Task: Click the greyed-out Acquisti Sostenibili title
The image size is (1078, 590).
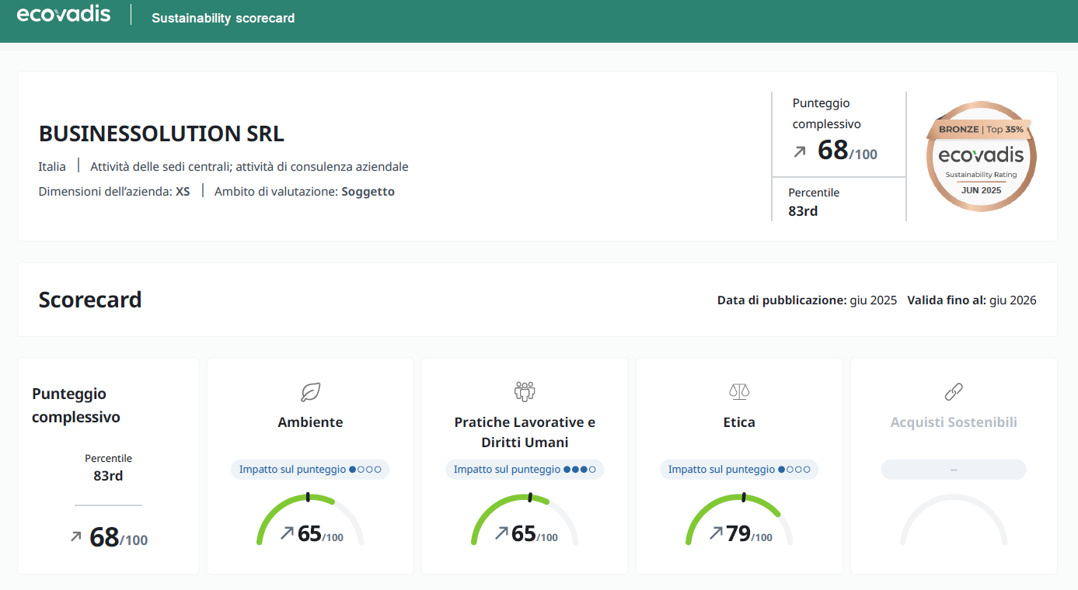Action: [954, 422]
